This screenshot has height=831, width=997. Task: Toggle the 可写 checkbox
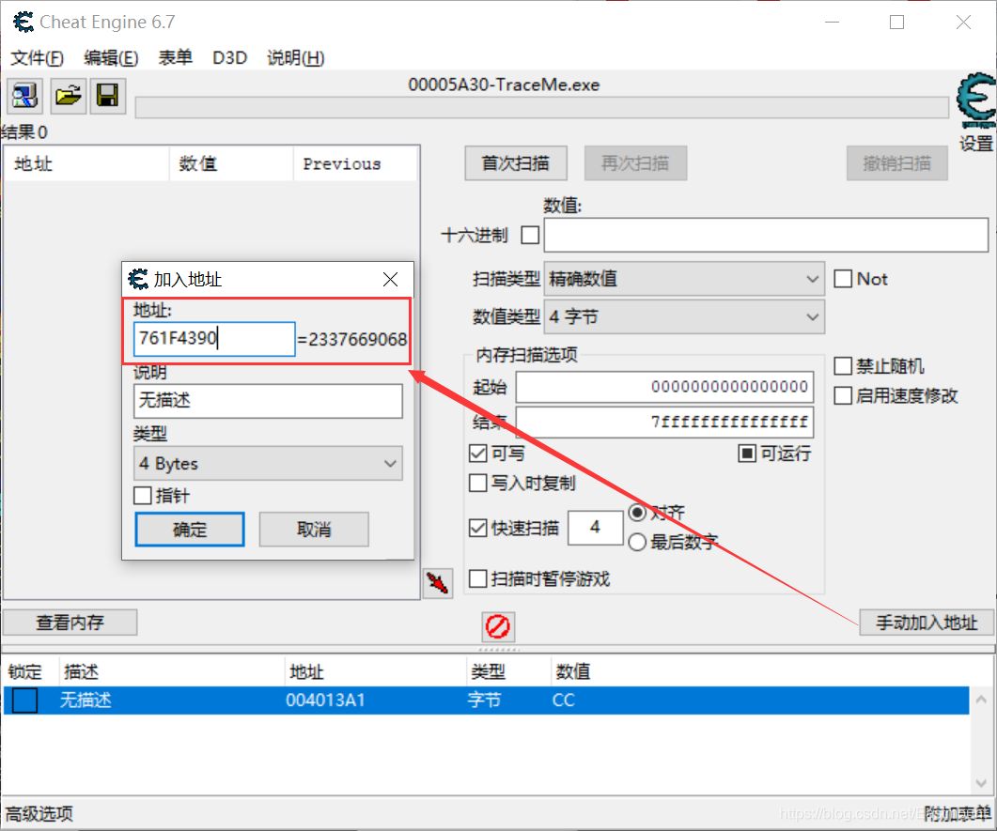478,454
